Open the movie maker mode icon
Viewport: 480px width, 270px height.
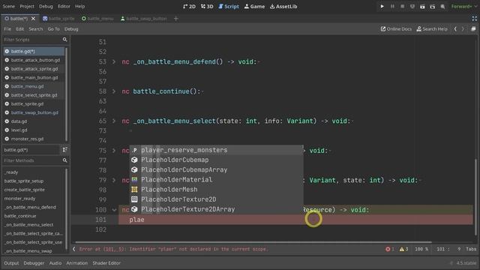point(442,7)
